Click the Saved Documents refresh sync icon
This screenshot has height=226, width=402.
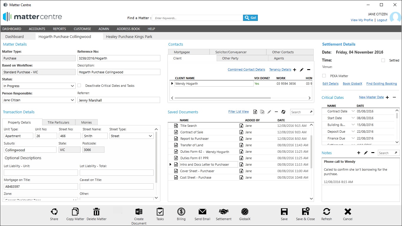(x=283, y=112)
